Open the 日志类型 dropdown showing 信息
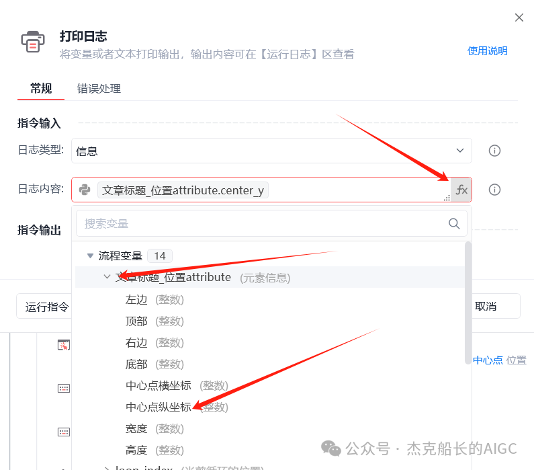This screenshot has width=534, height=470. coord(271,151)
